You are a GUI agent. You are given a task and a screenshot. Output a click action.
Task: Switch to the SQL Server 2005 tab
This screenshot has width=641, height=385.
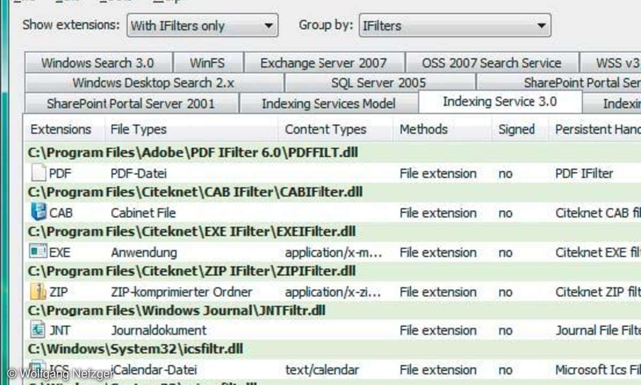[x=378, y=83]
